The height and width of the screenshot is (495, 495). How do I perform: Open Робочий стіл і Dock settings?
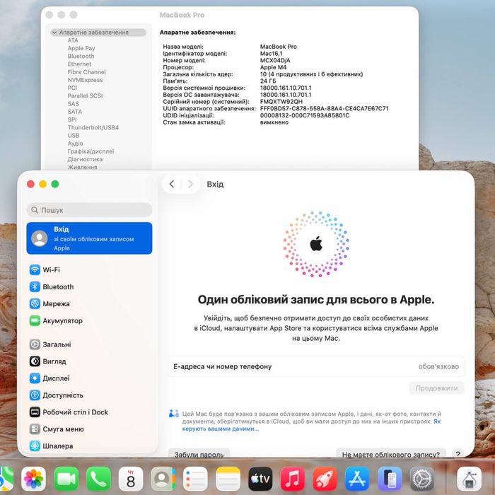[x=89, y=412]
